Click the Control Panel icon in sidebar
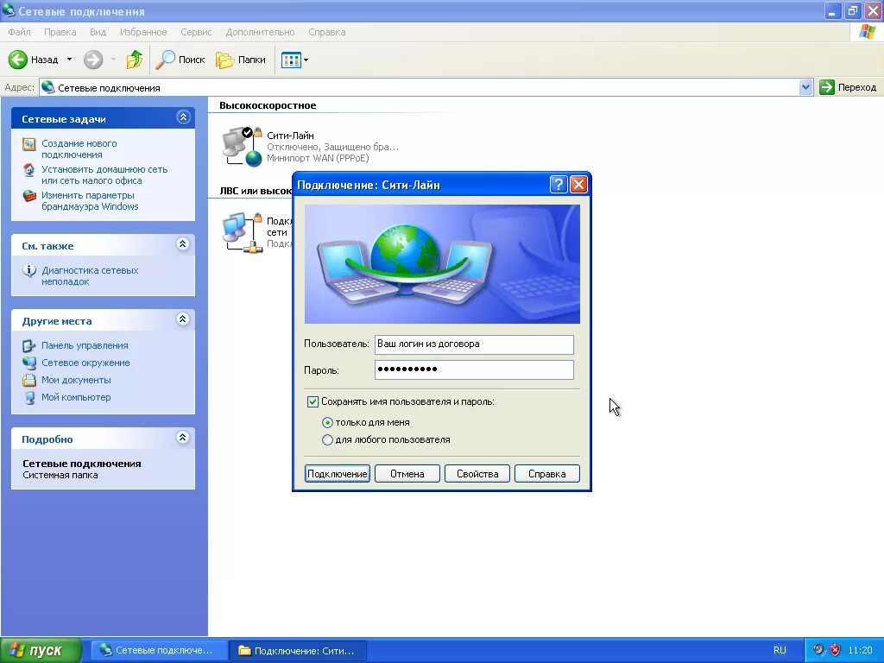Image resolution: width=884 pixels, height=663 pixels. coord(28,345)
